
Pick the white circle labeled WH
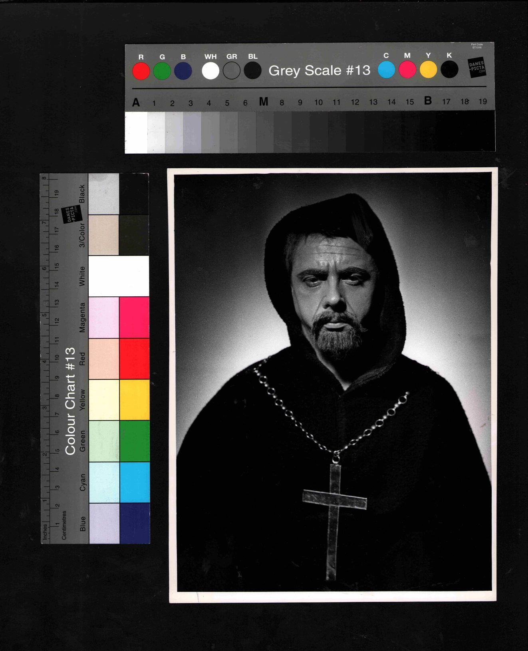click(x=210, y=71)
